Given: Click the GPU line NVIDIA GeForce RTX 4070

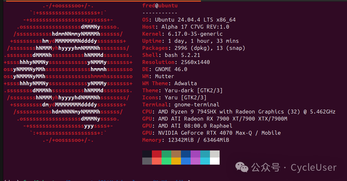Looking at the screenshot, I should point(211,133).
